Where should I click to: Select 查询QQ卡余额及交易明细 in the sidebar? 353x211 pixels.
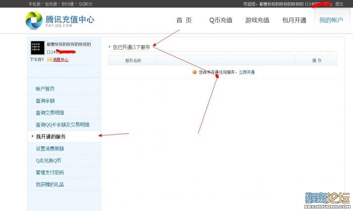(64, 125)
